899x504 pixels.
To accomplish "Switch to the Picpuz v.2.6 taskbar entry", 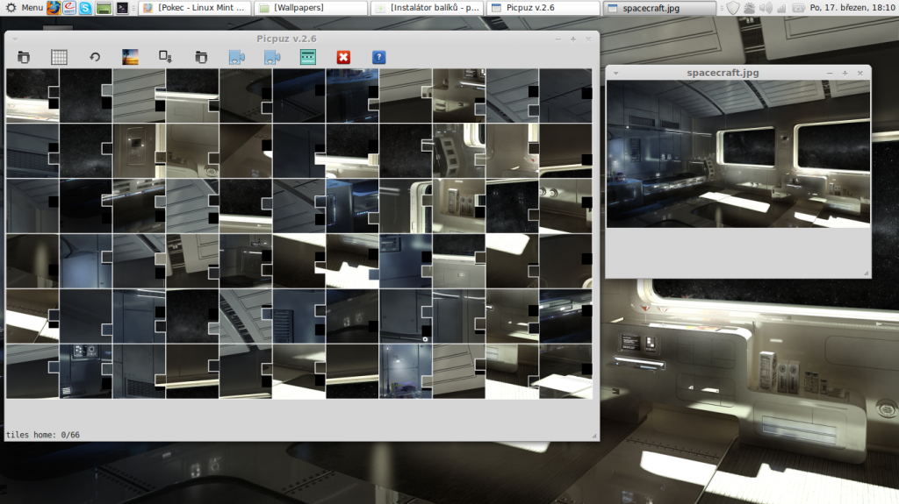I will 544,7.
